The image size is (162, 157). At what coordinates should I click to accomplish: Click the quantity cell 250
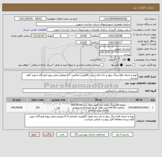[x=37, y=107]
